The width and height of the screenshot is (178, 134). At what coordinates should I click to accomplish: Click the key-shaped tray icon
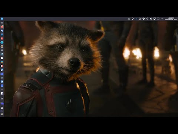click(x=147, y=19)
